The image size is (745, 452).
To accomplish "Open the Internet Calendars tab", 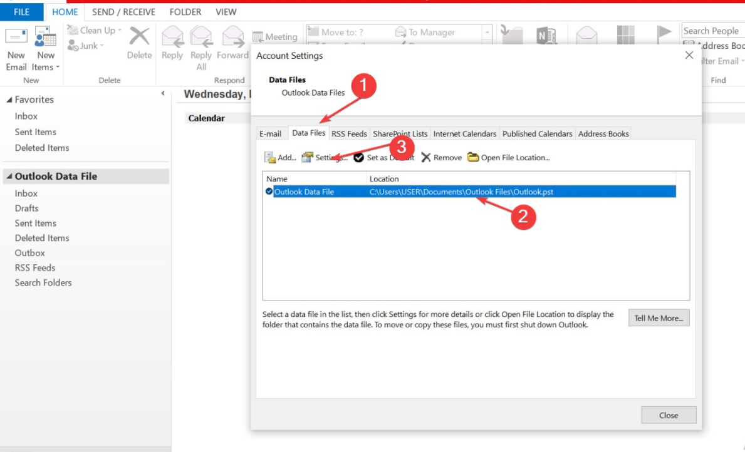I will tap(465, 134).
